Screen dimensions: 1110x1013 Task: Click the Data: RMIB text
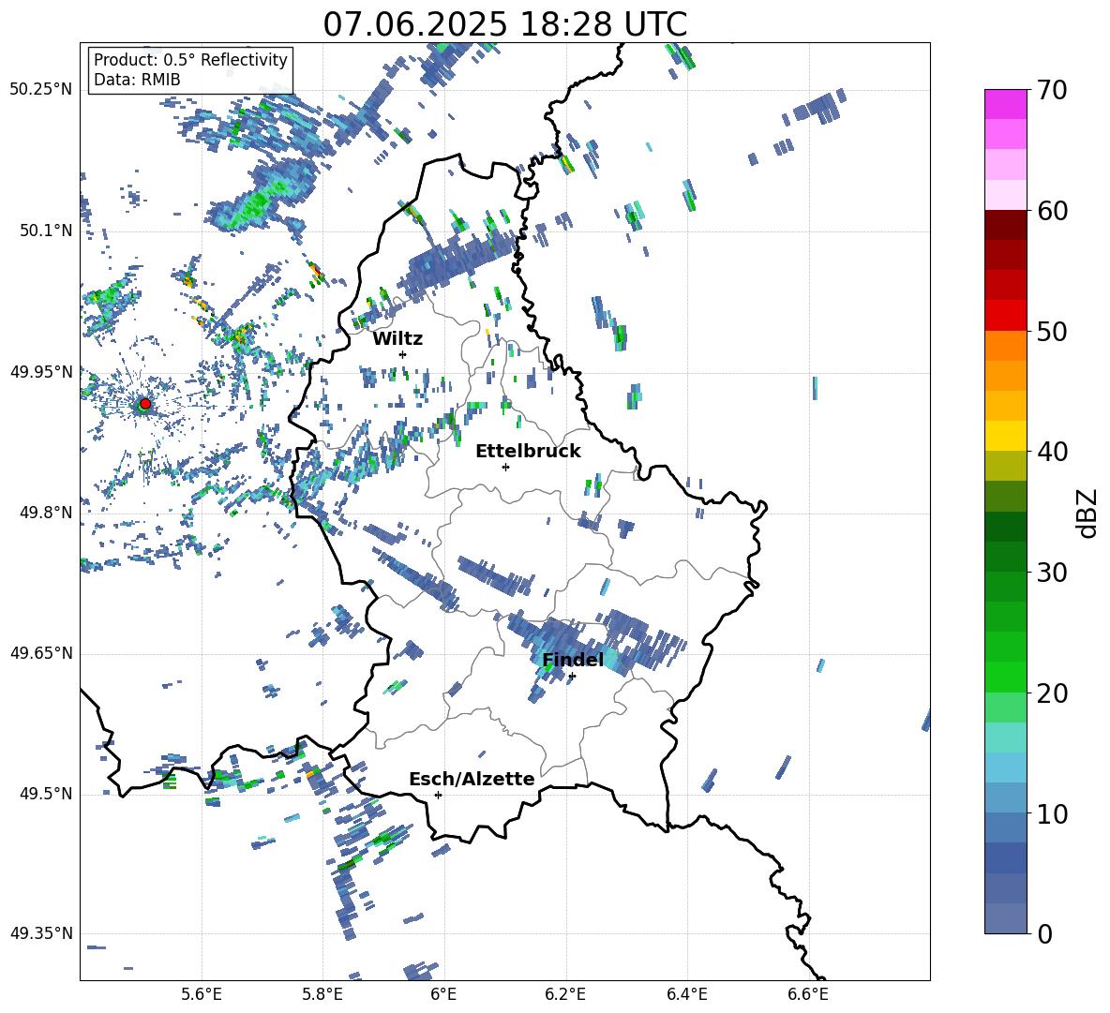[x=137, y=80]
